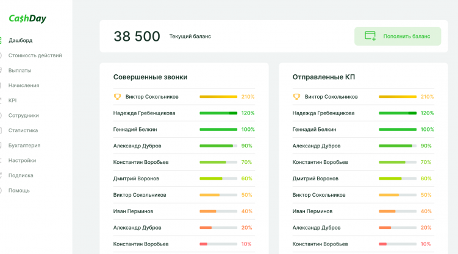Screen dimensions: 458x254
Task: Select Геннадий Белкин in Отправленные КП list
Action: point(314,129)
